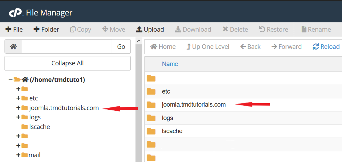This screenshot has height=162, width=342.
Task: Expand the mail folder in tree
Action: 18,155
